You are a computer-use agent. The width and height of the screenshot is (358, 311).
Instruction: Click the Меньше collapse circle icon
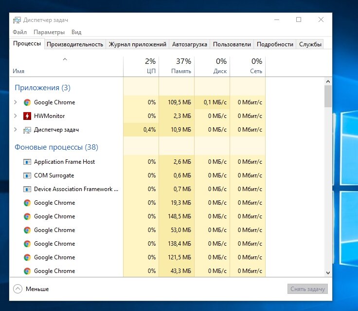tap(18, 289)
